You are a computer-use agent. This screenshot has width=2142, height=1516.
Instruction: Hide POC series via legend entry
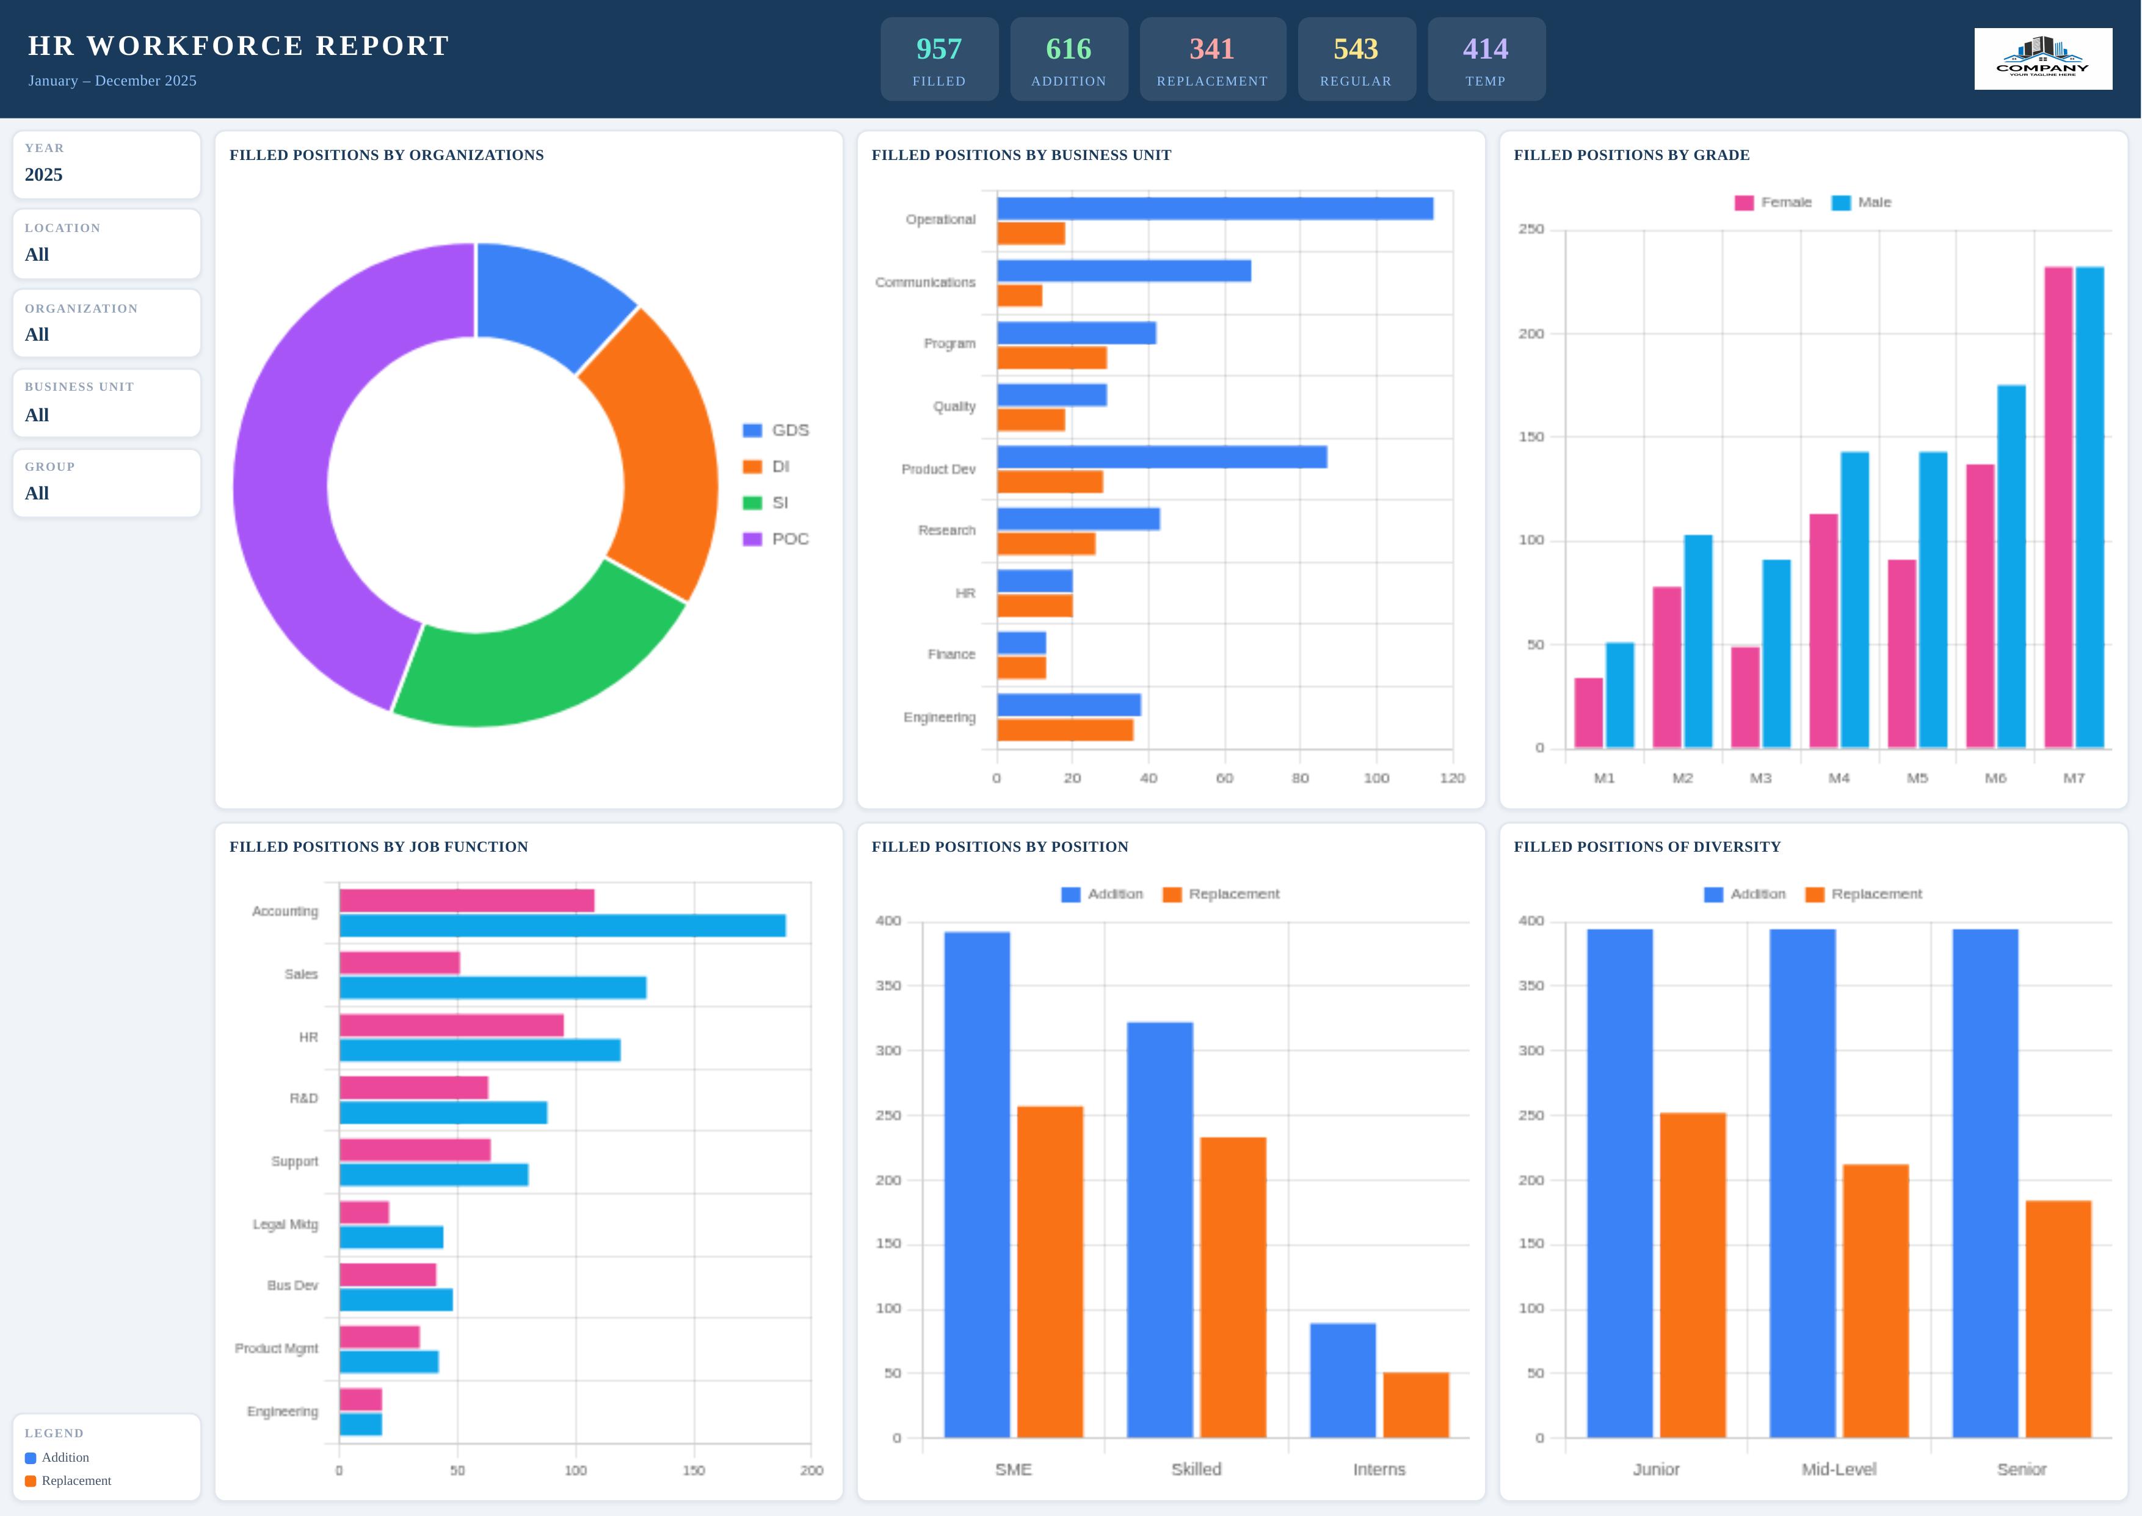click(752, 540)
